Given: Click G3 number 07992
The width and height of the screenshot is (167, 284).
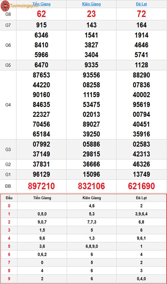Looking at the screenshot, I should [x=41, y=144].
